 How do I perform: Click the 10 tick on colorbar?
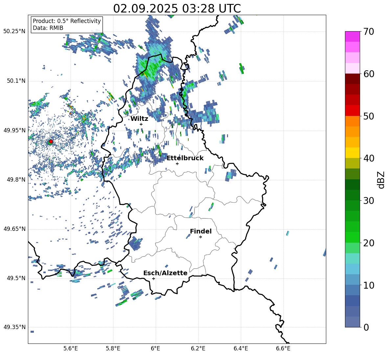click(369, 285)
